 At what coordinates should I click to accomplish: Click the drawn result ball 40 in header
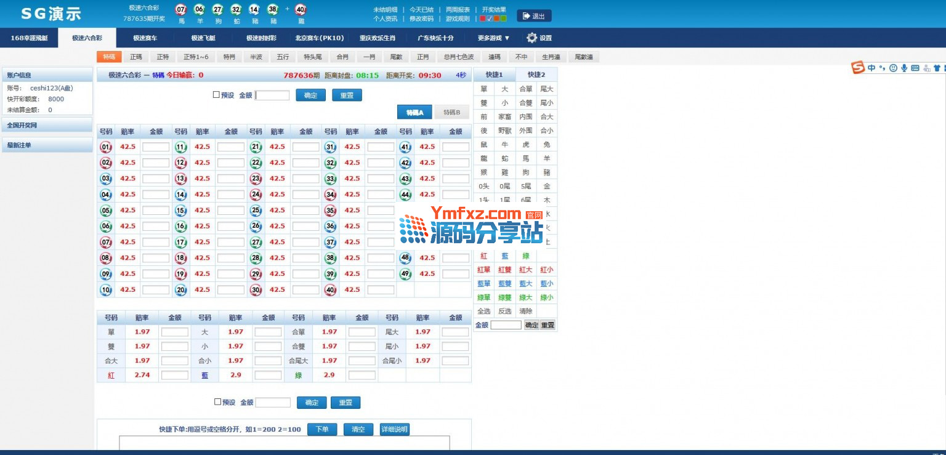coord(301,9)
